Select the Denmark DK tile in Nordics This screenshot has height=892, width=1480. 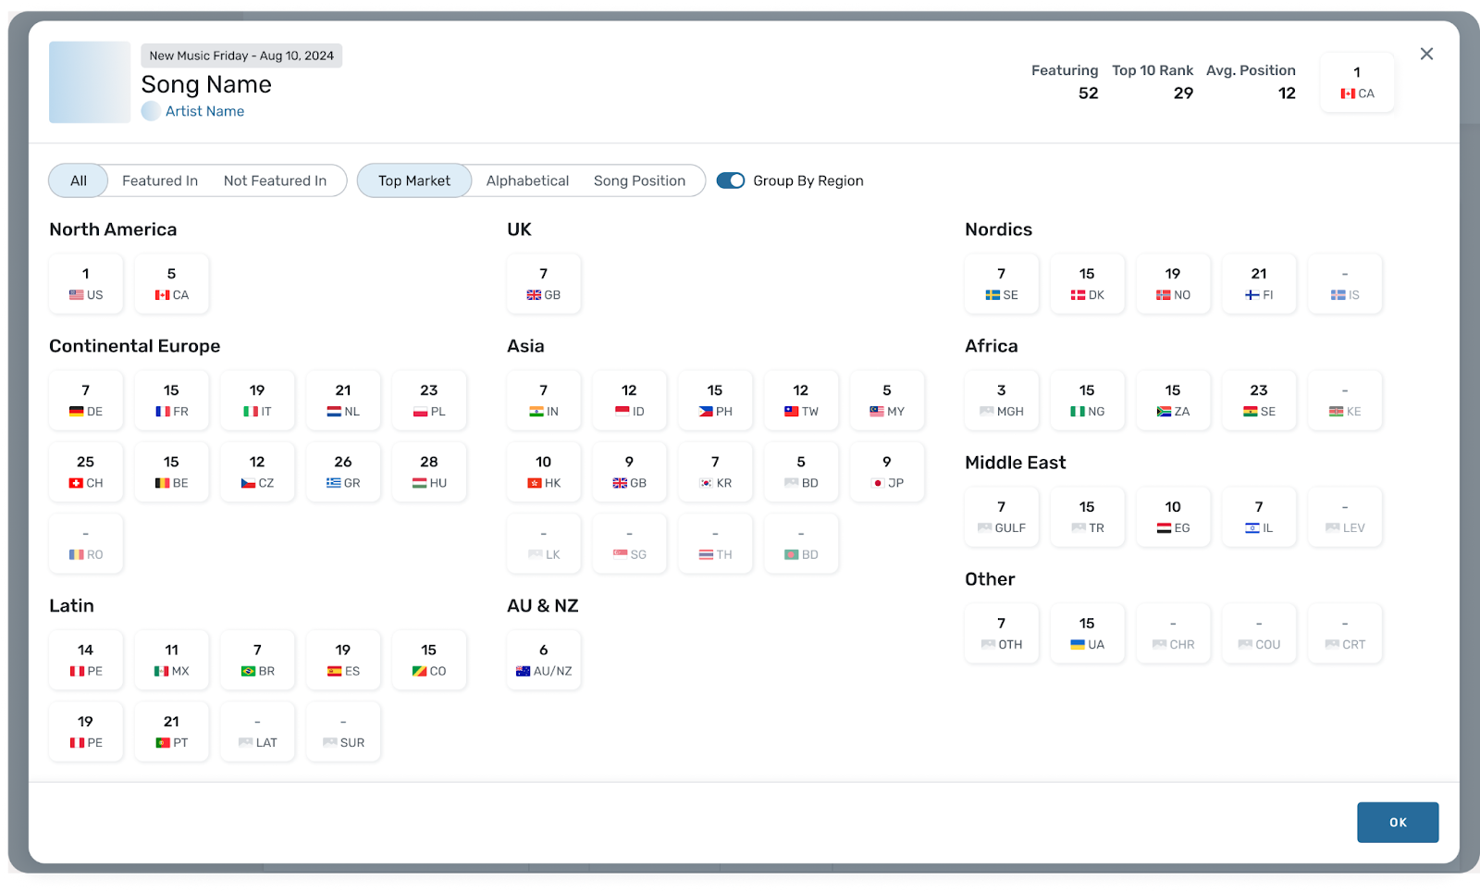(x=1087, y=284)
